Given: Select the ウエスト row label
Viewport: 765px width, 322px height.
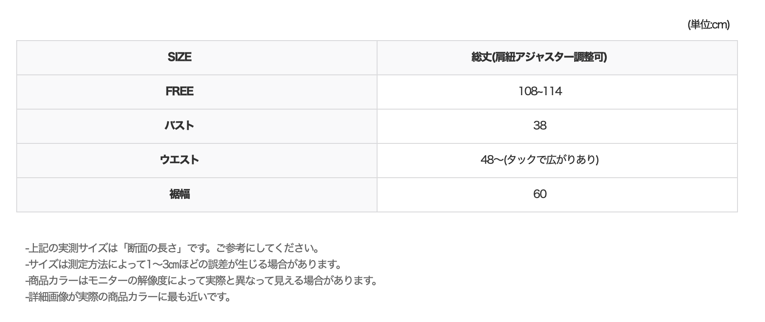Looking at the screenshot, I should [x=180, y=160].
